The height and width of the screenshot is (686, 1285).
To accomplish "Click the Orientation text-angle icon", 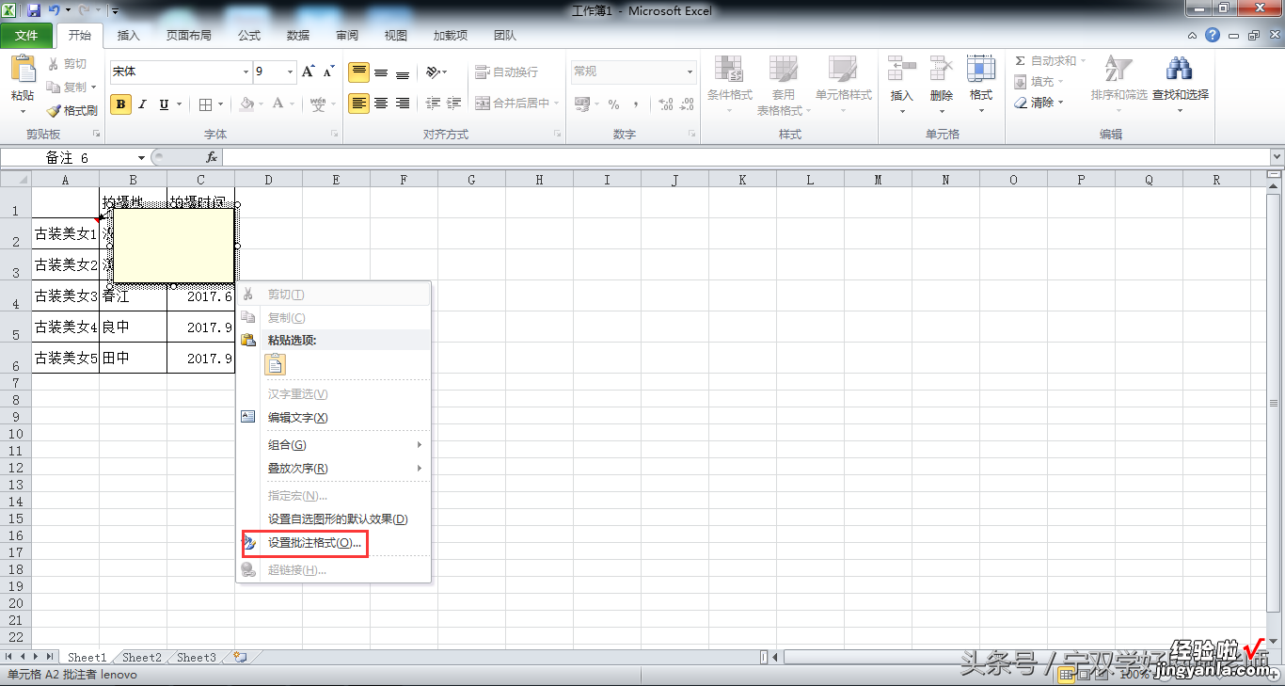I will pos(433,72).
